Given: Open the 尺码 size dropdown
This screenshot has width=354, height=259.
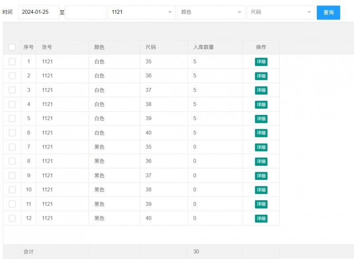Looking at the screenshot, I should coord(280,12).
